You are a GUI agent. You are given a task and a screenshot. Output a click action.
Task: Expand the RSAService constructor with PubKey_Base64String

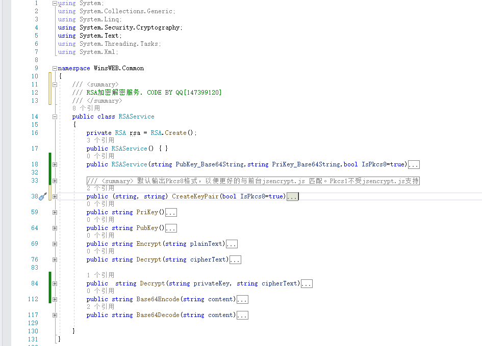[x=55, y=164]
